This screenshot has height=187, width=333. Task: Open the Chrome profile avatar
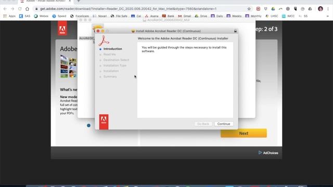coord(321,9)
